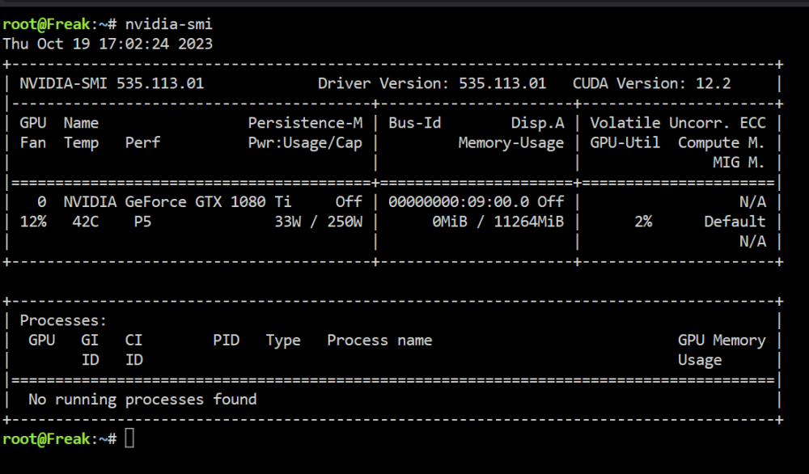Click the 33W / 250W power reading
The height and width of the screenshot is (474, 809).
coord(318,222)
